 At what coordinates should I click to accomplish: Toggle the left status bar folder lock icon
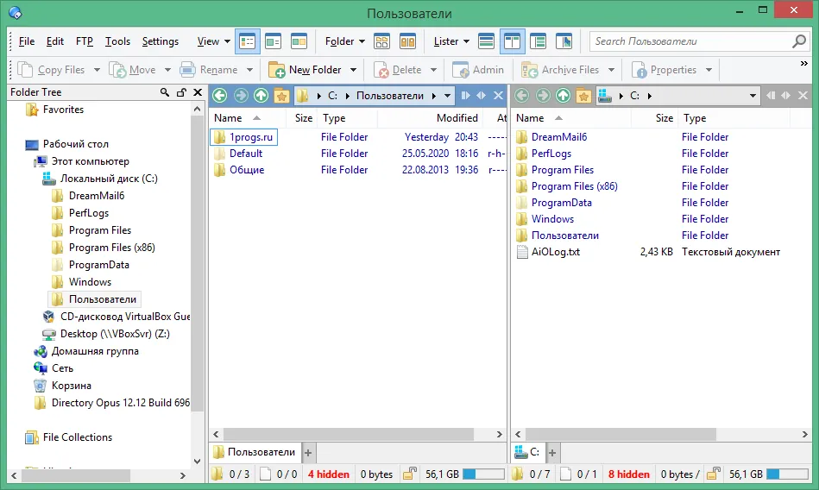410,474
